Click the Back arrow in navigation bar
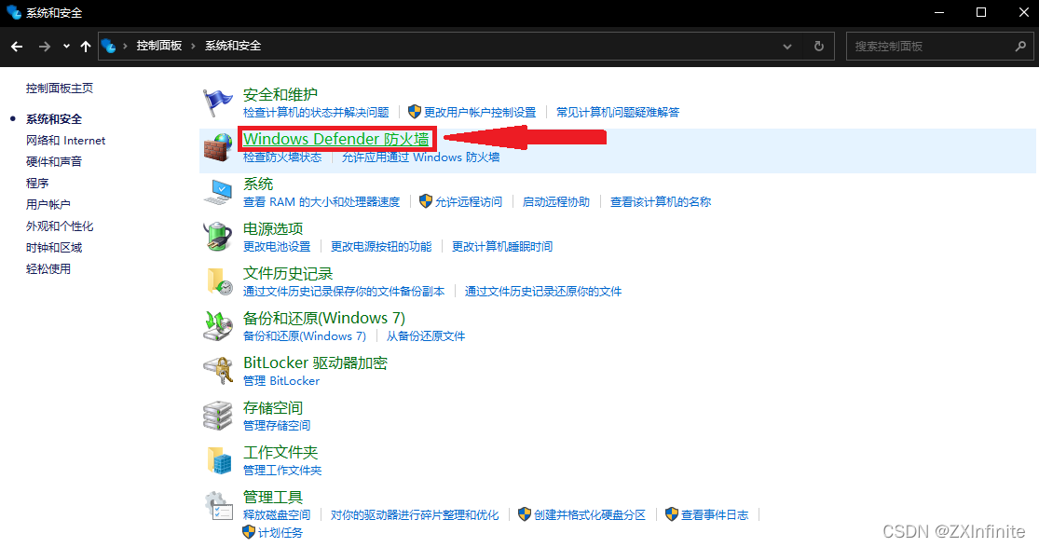Screen dimensions: 1039x547 pyautogui.click(x=17, y=47)
